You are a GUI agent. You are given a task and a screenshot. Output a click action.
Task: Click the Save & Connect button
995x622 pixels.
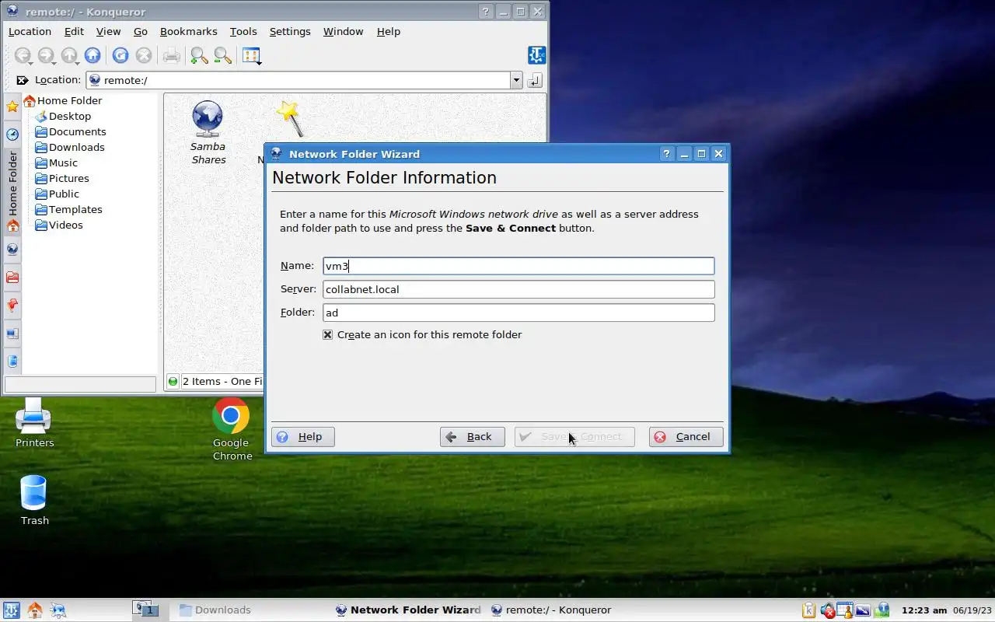point(574,437)
